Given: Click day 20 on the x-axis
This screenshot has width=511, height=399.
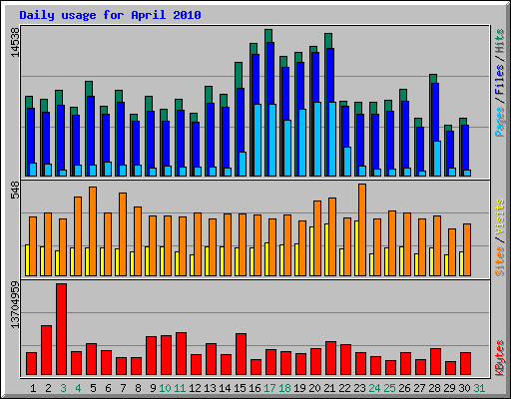Looking at the screenshot, I should [314, 388].
